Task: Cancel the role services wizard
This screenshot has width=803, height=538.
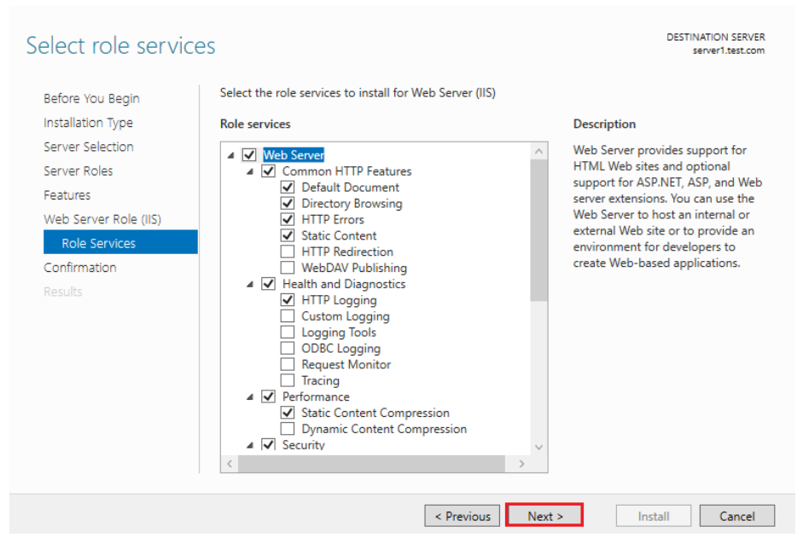Action: pos(736,516)
